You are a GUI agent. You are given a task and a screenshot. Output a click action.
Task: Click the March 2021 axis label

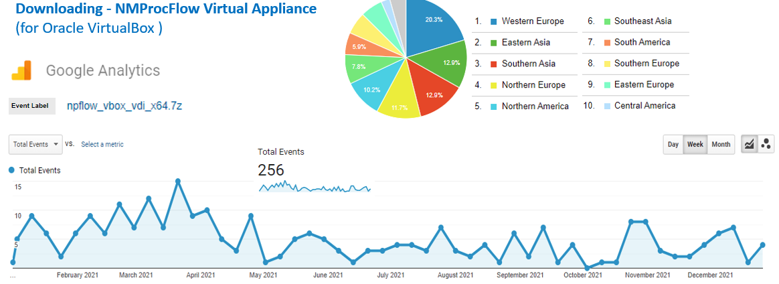pyautogui.click(x=136, y=275)
